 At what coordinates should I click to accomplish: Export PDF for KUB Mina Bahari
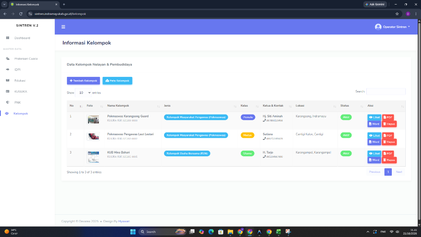388,154
